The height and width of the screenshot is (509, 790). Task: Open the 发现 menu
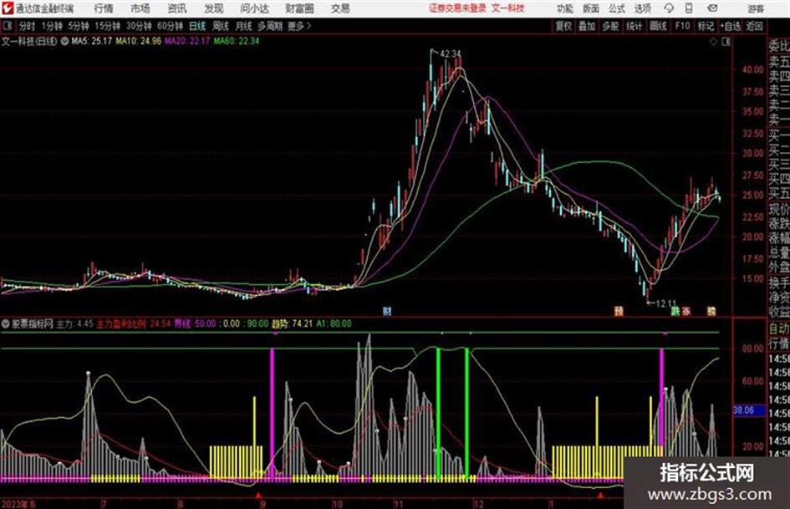(214, 8)
